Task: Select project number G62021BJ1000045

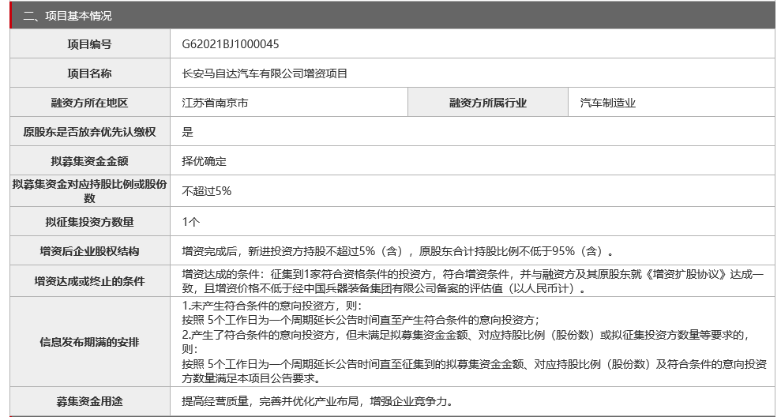Action: 231,44
